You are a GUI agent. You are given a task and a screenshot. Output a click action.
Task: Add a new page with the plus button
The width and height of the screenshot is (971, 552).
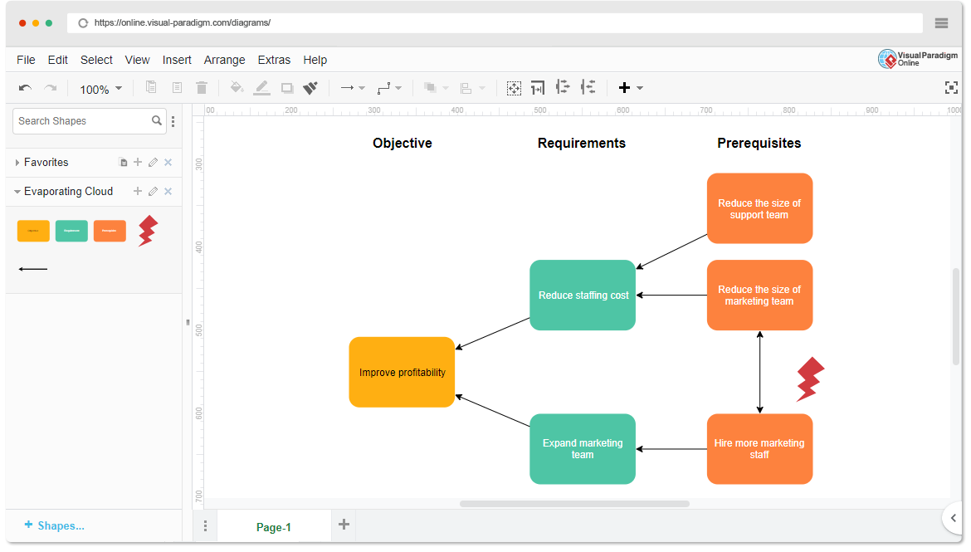pyautogui.click(x=344, y=524)
